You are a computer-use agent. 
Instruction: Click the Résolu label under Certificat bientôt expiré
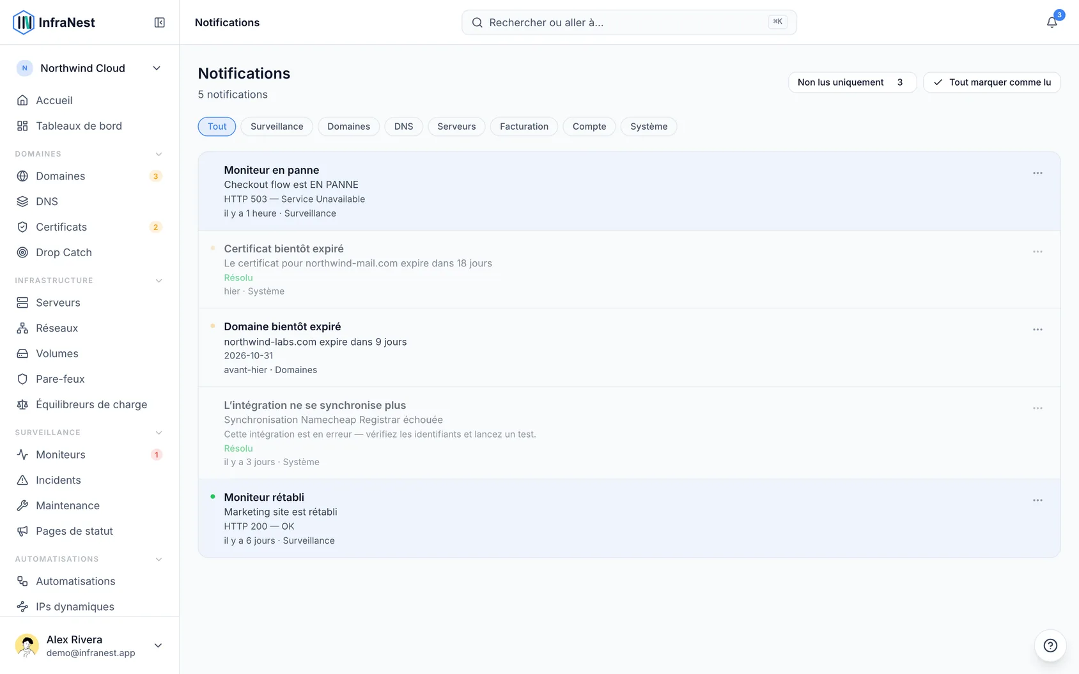[238, 277]
